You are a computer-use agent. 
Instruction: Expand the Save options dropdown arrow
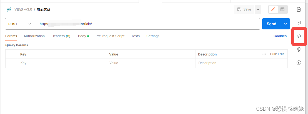[258, 9]
